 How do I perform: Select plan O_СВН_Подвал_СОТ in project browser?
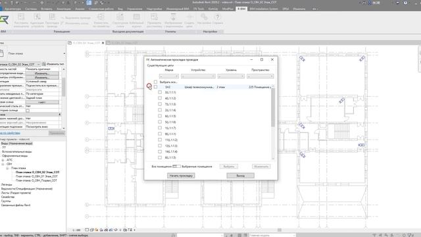(x=36, y=180)
